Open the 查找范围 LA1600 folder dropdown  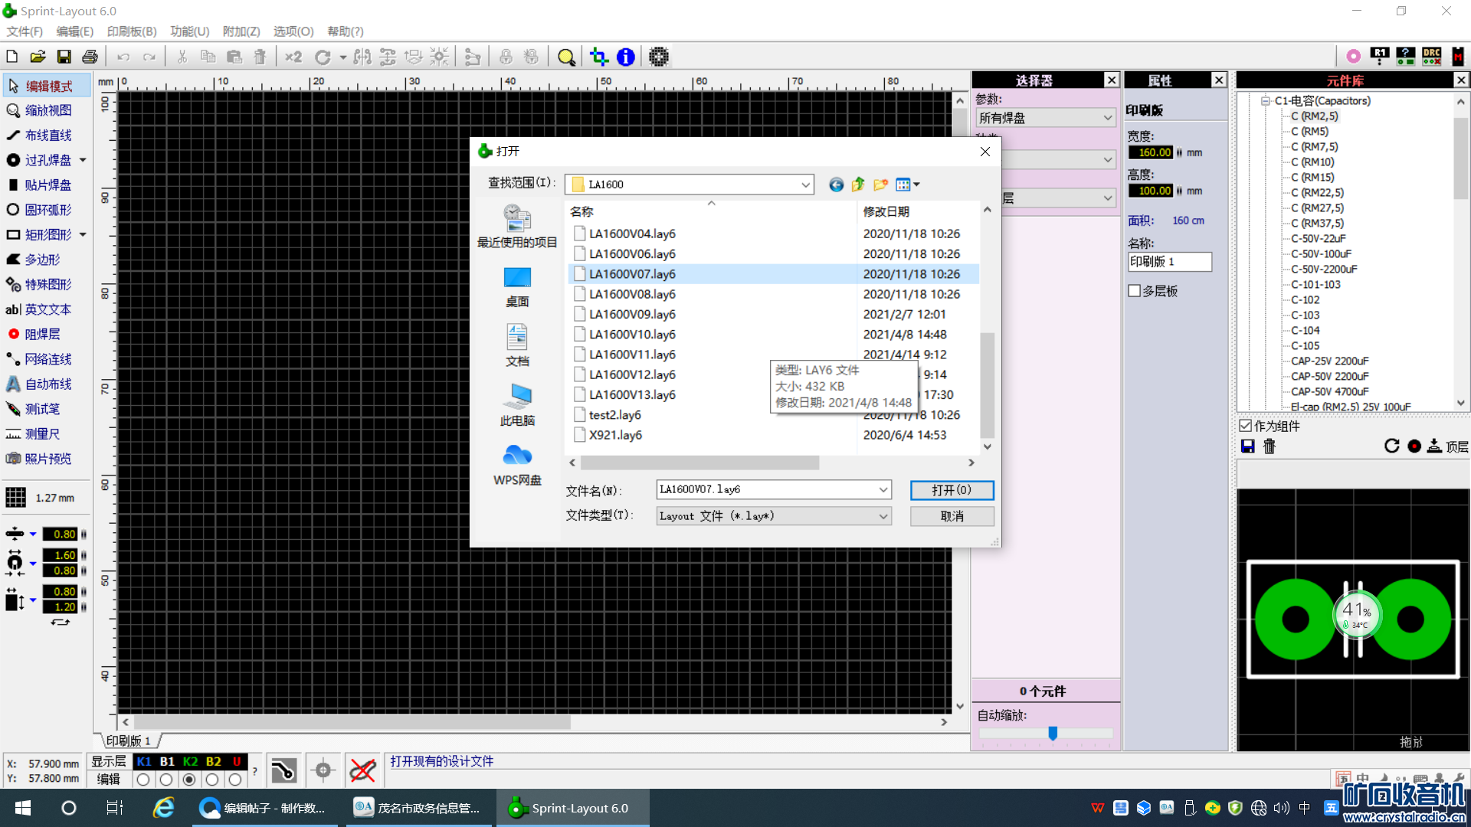coord(805,185)
